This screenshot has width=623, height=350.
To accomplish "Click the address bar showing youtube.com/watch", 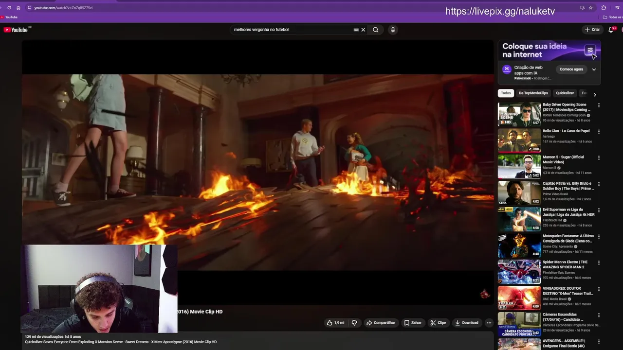I will click(63, 8).
